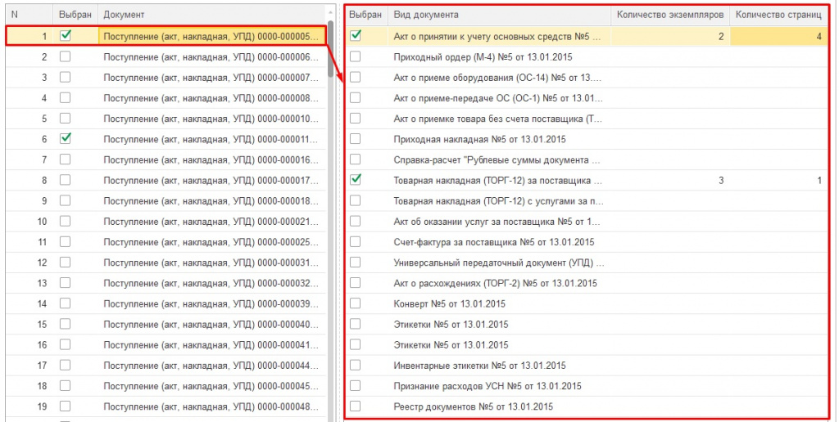Click copies value '3' for ТОРГ-12 за поставщика
This screenshot has width=839, height=422.
(x=721, y=180)
